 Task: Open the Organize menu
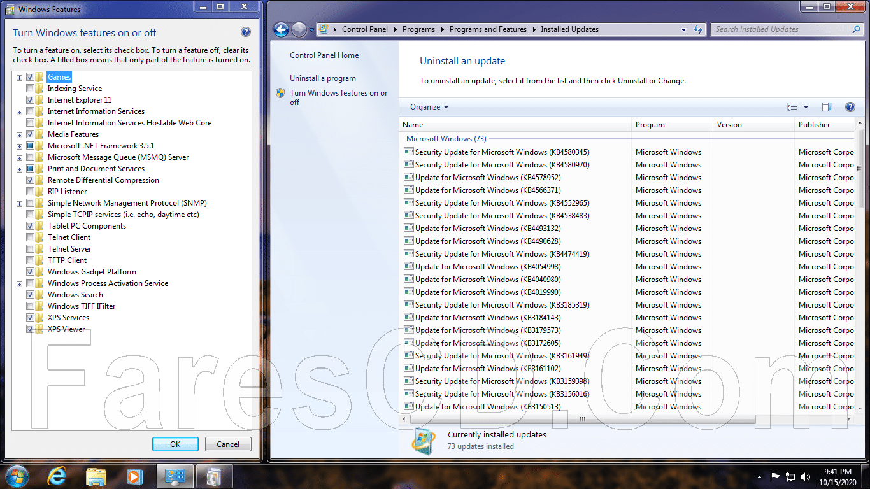(429, 107)
